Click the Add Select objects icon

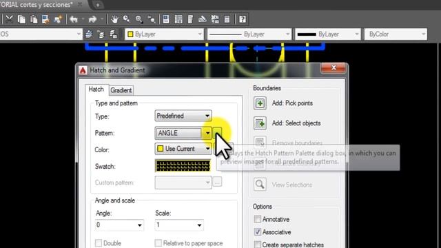click(260, 123)
